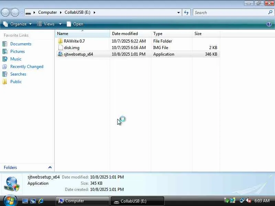Screen dimensions: 275x206
Task: Select CollabUSB (E:) in the address bar
Action: click(78, 12)
